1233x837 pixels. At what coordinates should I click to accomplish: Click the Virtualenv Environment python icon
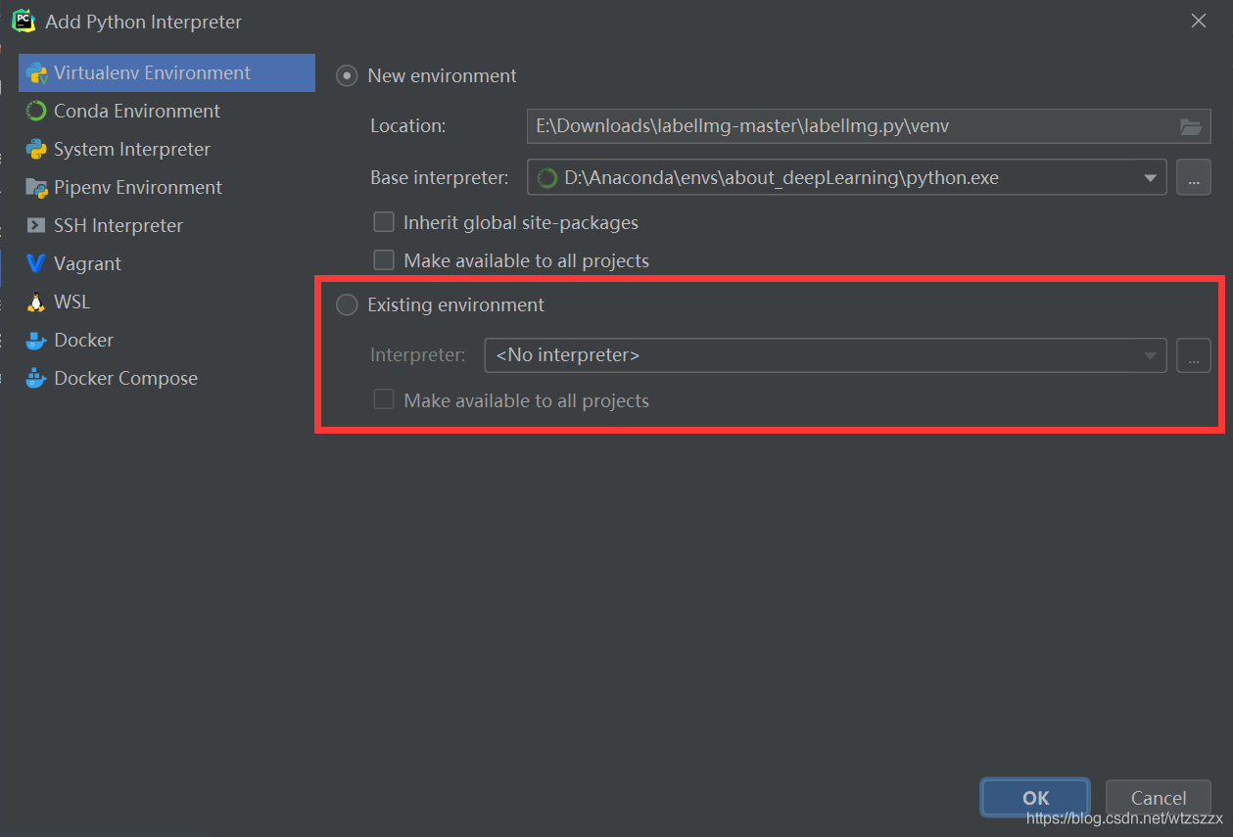pyautogui.click(x=36, y=73)
